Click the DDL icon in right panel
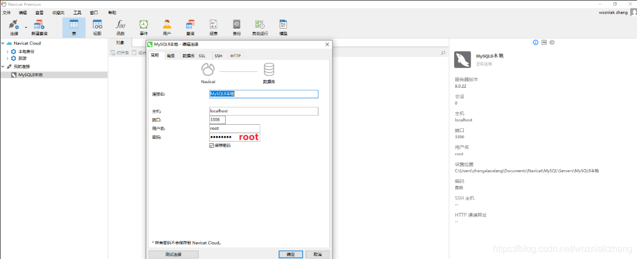Image resolution: width=637 pixels, height=259 pixels. [544, 43]
